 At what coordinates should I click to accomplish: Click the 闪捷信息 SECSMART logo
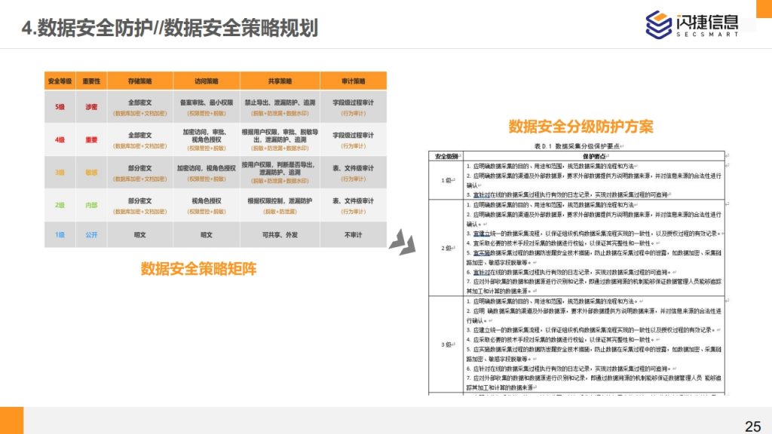692,24
